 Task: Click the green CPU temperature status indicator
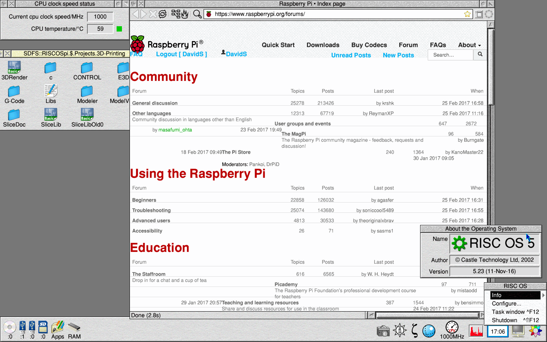pyautogui.click(x=119, y=29)
